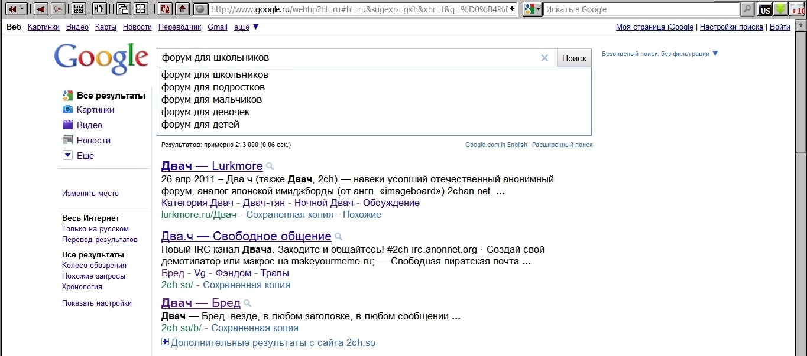807x356 pixels.
Task: Focus the 'Искать в Google' search field
Action: point(641,9)
